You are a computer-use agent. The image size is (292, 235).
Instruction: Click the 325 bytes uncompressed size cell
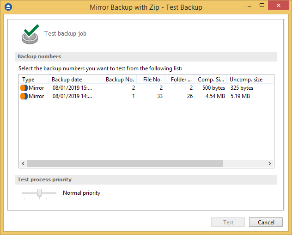coord(242,88)
